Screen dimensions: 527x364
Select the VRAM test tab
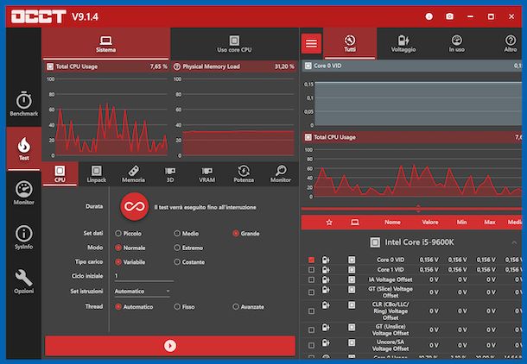click(206, 174)
